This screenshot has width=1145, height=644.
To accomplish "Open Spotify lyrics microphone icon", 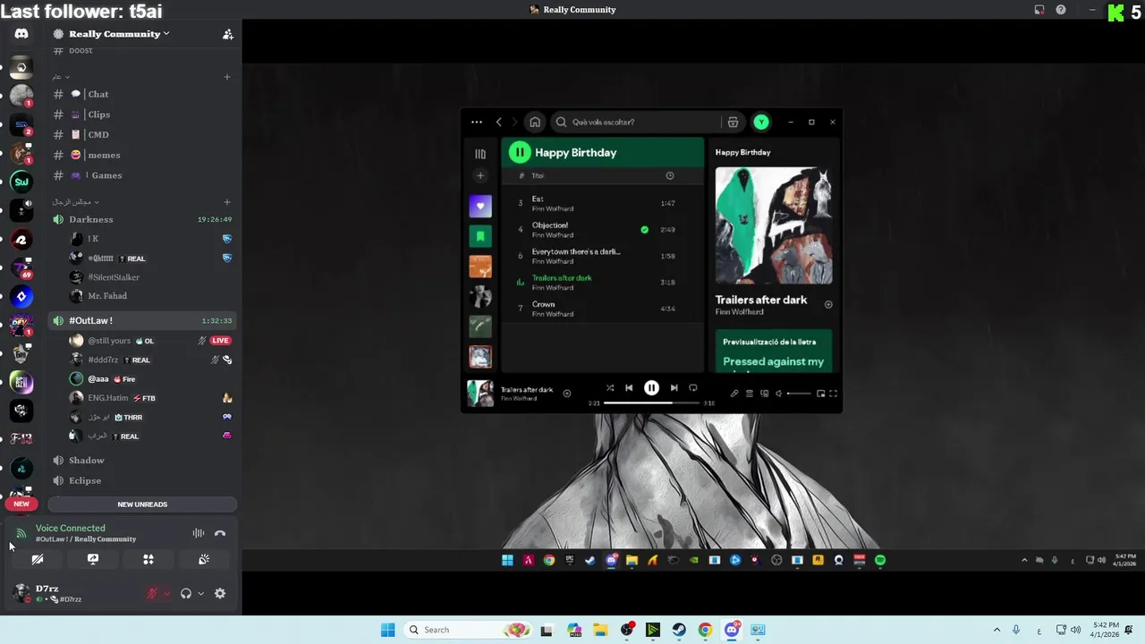I will click(x=734, y=394).
